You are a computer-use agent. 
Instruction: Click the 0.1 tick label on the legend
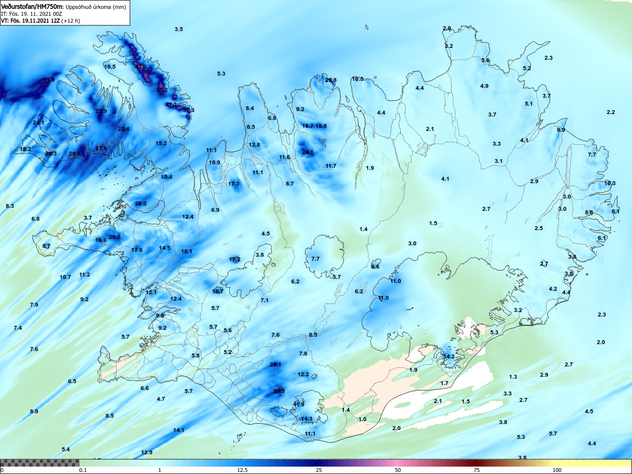(x=83, y=470)
